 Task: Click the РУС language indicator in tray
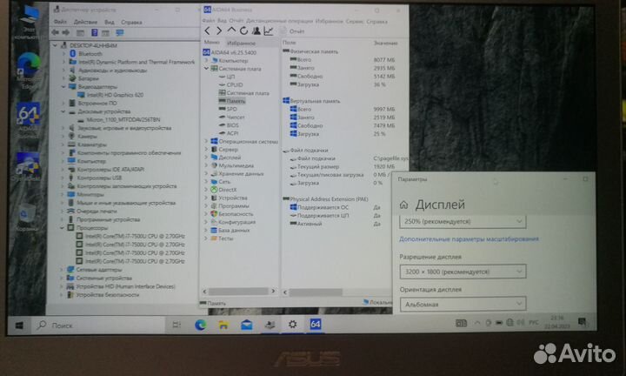pos(533,322)
